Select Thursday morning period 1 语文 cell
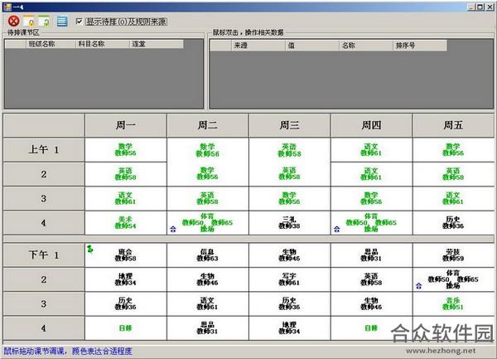 pyautogui.click(x=371, y=150)
